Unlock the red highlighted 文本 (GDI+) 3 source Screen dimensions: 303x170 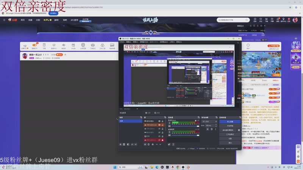pyautogui.click(x=162, y=140)
